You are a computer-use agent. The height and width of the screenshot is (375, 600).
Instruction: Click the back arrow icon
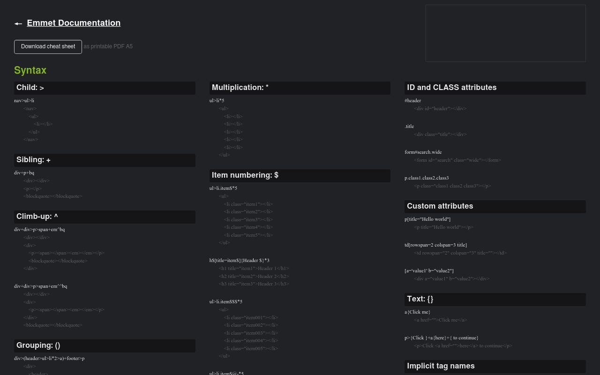click(18, 23)
